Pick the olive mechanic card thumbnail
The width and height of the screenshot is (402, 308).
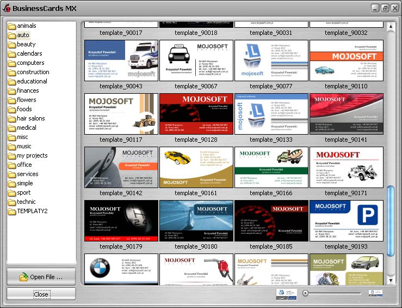click(347, 269)
